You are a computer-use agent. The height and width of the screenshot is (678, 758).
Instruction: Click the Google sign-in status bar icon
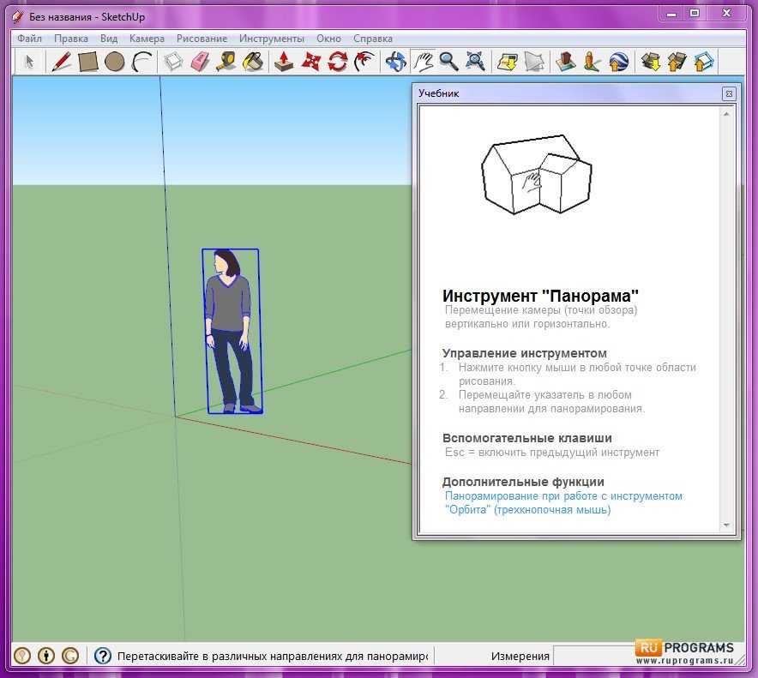pyautogui.click(x=70, y=656)
